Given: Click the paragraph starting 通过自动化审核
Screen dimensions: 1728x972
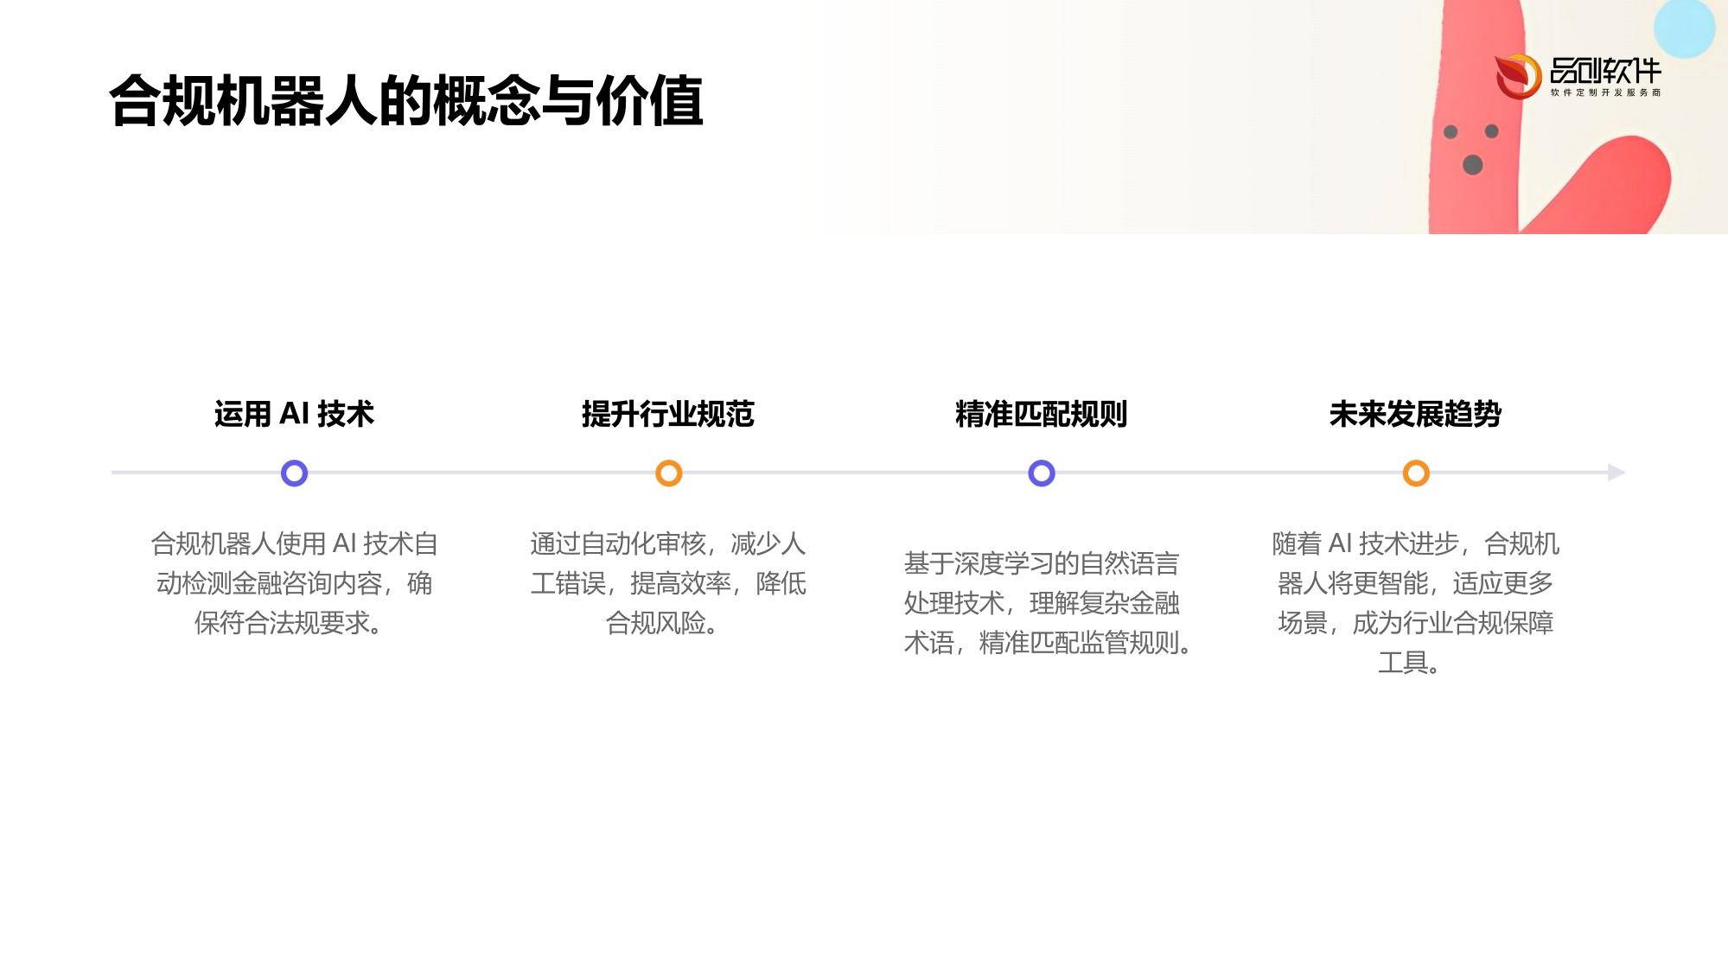Looking at the screenshot, I should pyautogui.click(x=668, y=583).
